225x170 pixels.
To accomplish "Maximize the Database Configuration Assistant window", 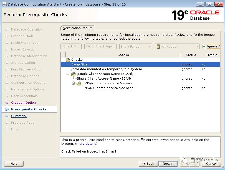I will pos(209,4).
